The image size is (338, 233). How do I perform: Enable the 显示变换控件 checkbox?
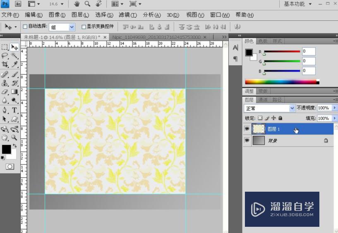pyautogui.click(x=84, y=27)
